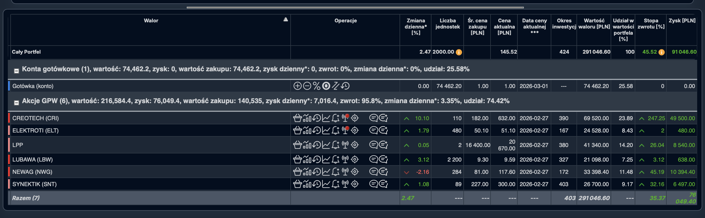Viewport: 705px width, 218px height.
Task: Click the minus circle icon for Gotówka
Action: [307, 86]
